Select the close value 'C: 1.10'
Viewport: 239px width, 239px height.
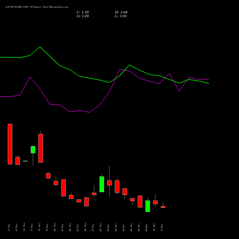click(x=83, y=12)
